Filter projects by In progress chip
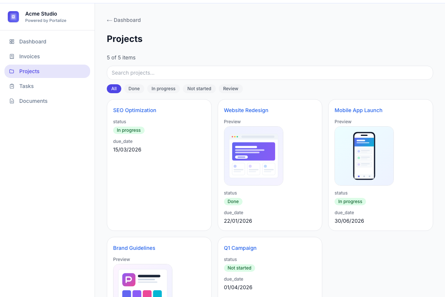Image resolution: width=445 pixels, height=297 pixels. pos(164,89)
